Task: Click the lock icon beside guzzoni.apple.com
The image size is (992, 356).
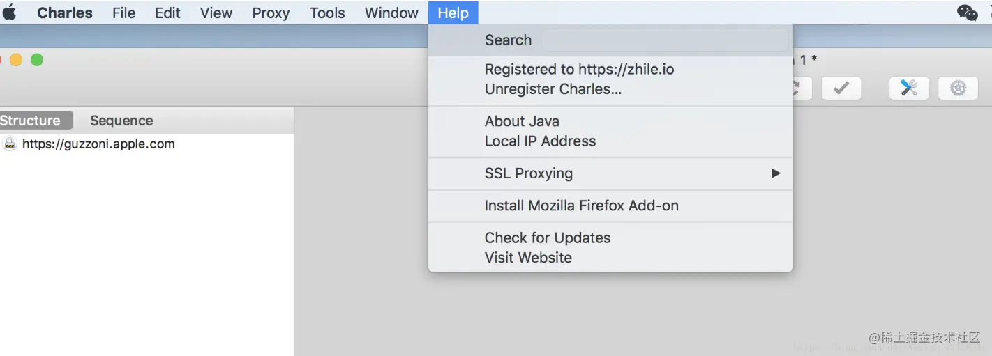Action: [10, 144]
